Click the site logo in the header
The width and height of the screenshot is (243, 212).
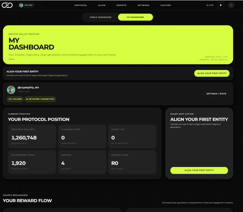(x=7, y=5)
